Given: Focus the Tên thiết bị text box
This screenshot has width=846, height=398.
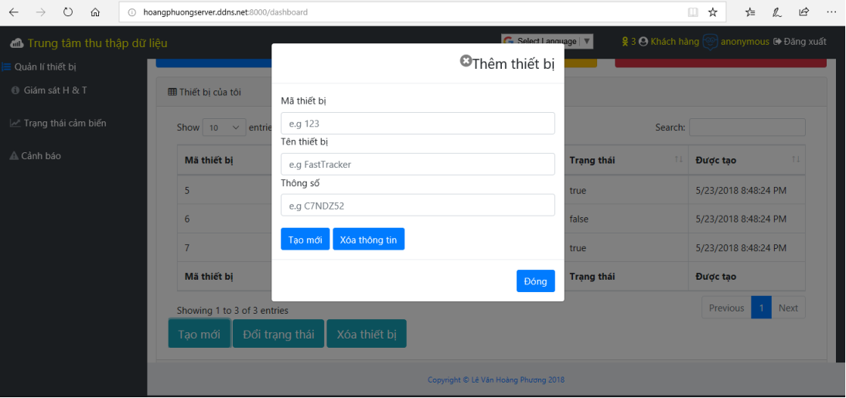Looking at the screenshot, I should (418, 165).
